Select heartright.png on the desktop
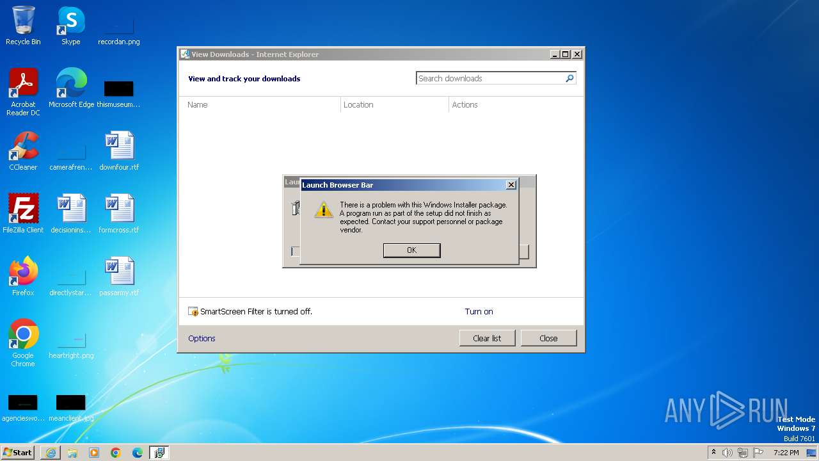The height and width of the screenshot is (461, 819). tap(71, 344)
